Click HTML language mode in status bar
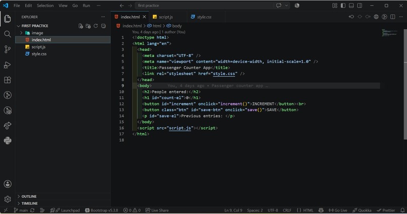Image resolution: width=407 pixels, height=214 pixels. point(308,210)
